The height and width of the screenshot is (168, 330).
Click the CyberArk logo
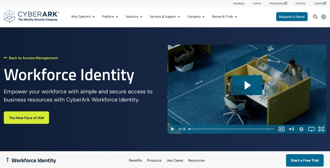point(31,16)
